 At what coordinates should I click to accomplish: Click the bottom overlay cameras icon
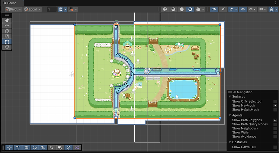click(60, 148)
